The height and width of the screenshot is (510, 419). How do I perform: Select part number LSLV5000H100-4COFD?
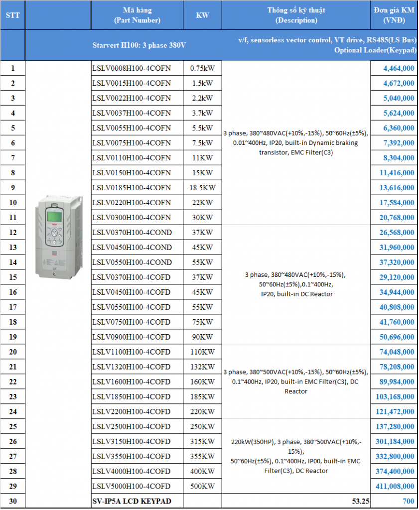tap(132, 487)
